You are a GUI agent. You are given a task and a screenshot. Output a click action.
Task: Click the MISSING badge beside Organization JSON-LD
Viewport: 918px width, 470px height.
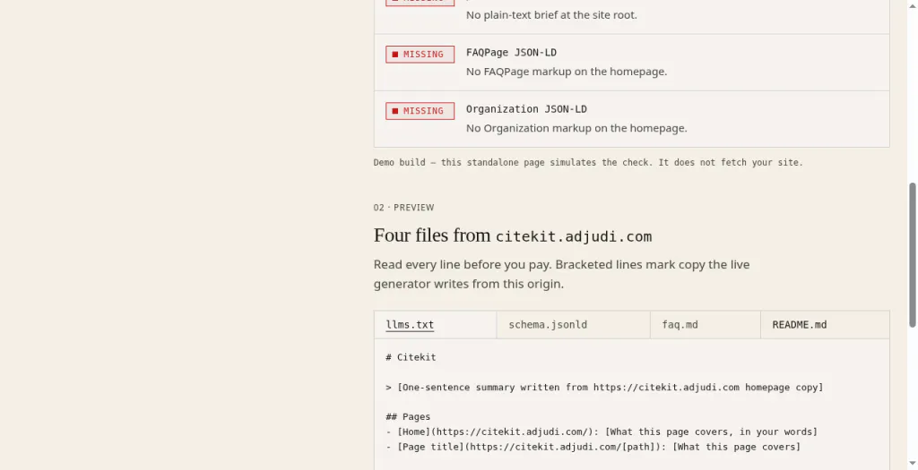pyautogui.click(x=420, y=111)
